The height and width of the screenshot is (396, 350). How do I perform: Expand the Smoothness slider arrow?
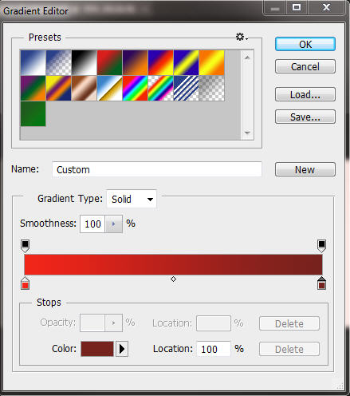click(114, 224)
